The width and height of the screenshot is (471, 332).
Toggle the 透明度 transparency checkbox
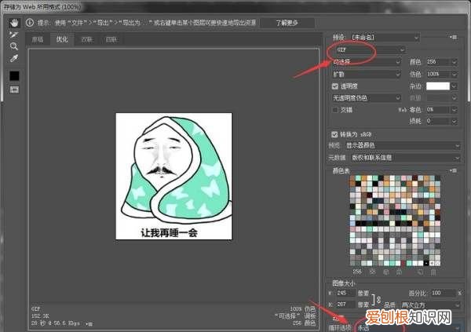[x=335, y=86]
